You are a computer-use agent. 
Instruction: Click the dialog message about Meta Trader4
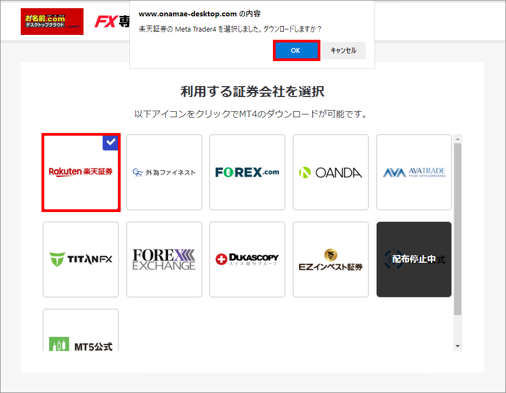tap(230, 29)
